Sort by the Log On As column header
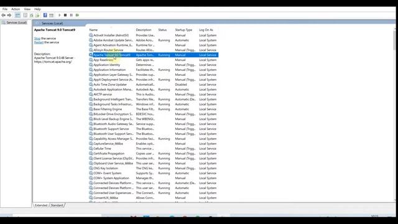Viewport: 398px width, 224px height. [206, 30]
